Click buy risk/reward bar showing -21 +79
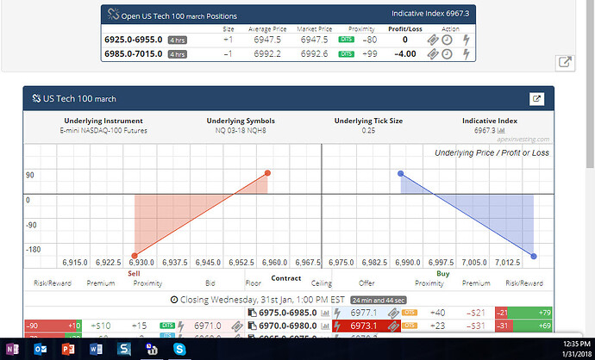Screen dimensions: 595x360 click(x=523, y=313)
